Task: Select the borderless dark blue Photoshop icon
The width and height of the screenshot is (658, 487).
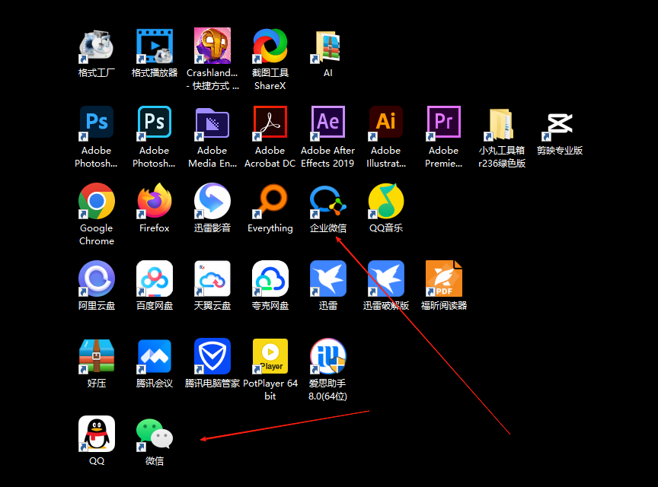Action: 97,123
